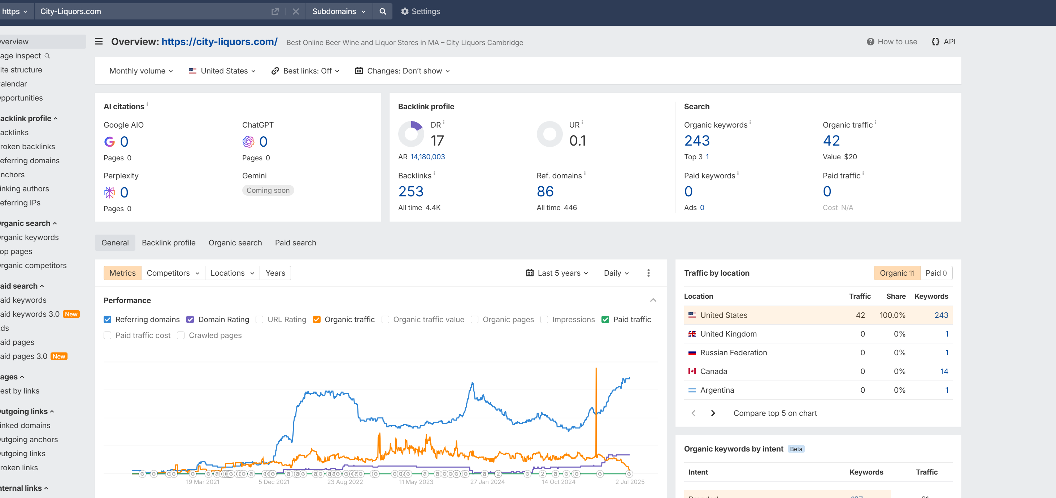1056x498 pixels.
Task: Uncheck the Referring domains checkbox
Action: click(107, 320)
